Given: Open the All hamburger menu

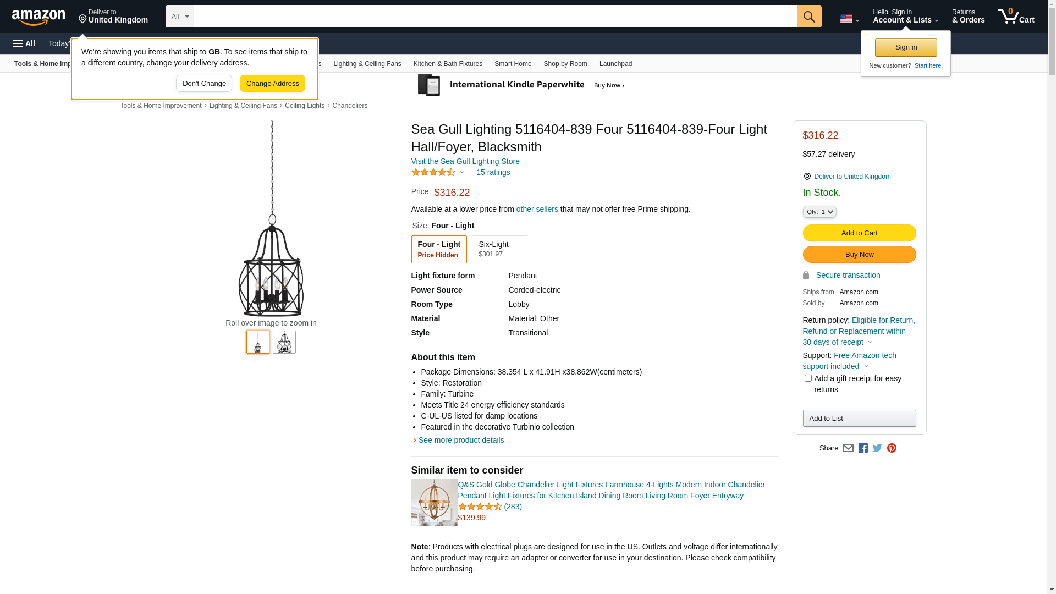Looking at the screenshot, I should (x=24, y=43).
